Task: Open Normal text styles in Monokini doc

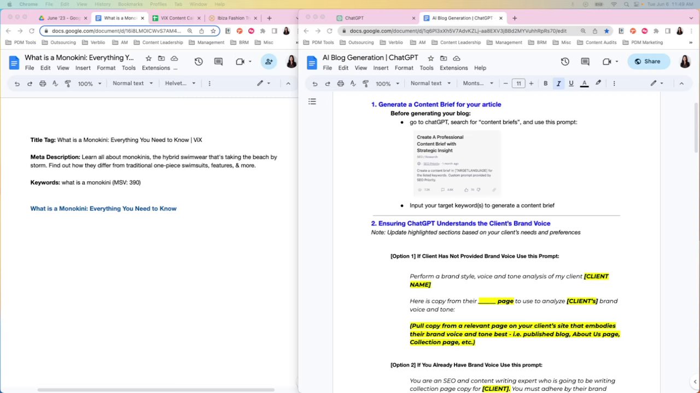Action: tap(132, 84)
